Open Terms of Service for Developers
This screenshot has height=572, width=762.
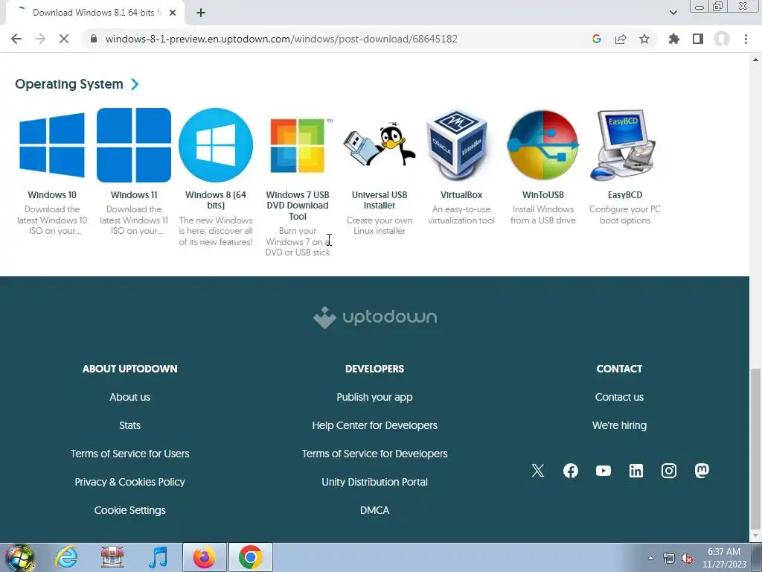tap(375, 454)
